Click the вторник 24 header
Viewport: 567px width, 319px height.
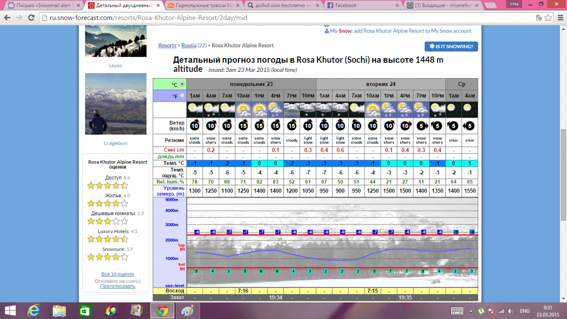381,84
